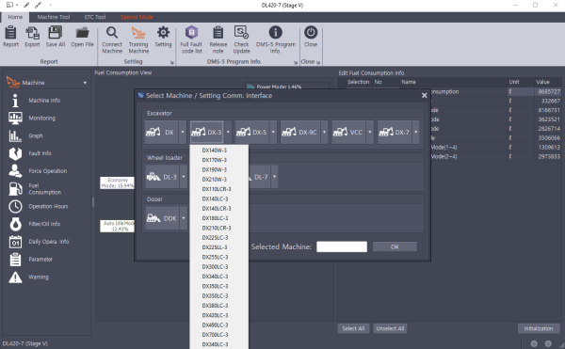Open the Release note icon

218,33
